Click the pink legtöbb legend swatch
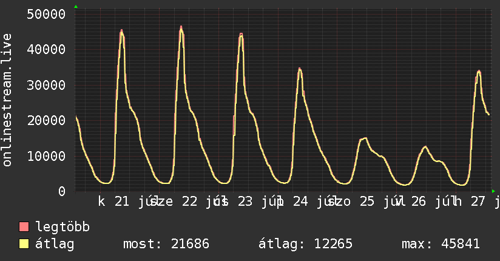 pyautogui.click(x=24, y=226)
